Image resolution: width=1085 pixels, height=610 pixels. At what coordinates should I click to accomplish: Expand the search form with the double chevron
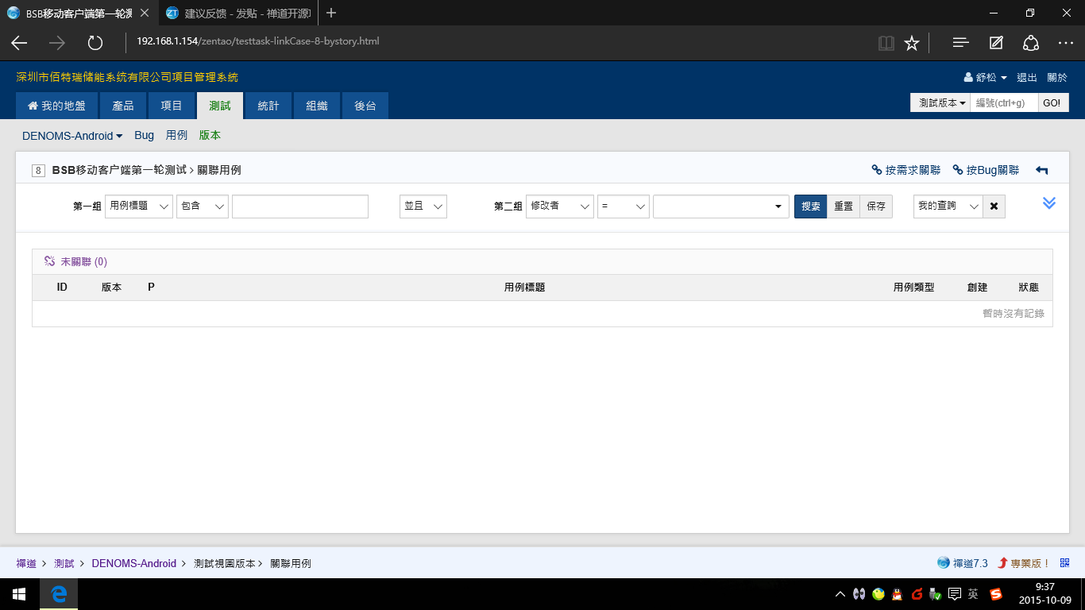[1049, 203]
